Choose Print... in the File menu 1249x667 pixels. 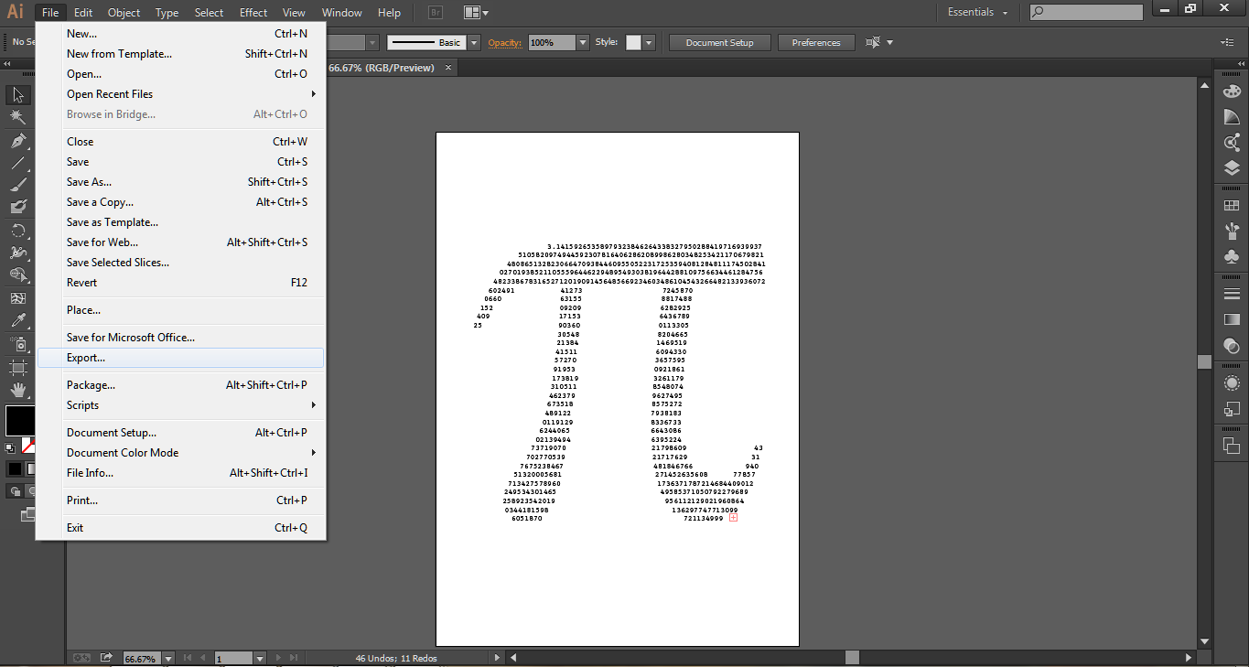(x=180, y=500)
